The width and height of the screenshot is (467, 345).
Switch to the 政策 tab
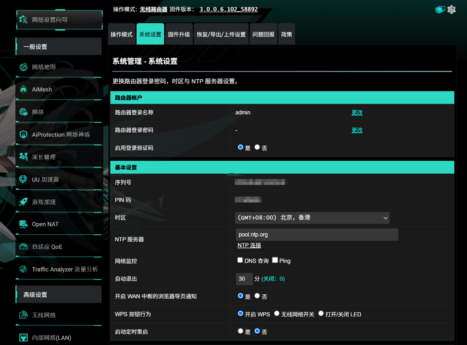(x=287, y=34)
